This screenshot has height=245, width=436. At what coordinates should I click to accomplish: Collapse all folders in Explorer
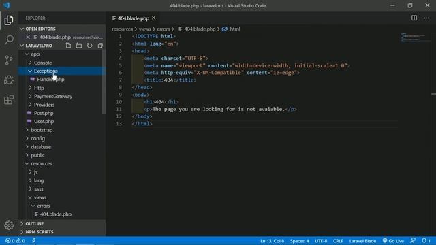click(100, 46)
